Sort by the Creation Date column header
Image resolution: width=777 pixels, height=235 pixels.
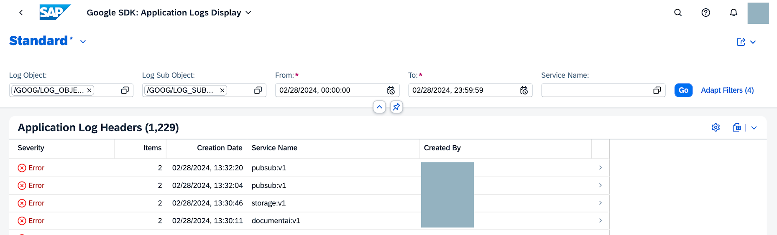pos(220,148)
